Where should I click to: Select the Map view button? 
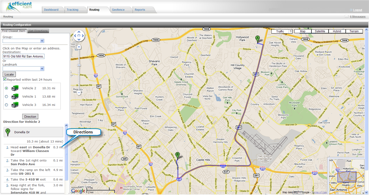[303, 31]
